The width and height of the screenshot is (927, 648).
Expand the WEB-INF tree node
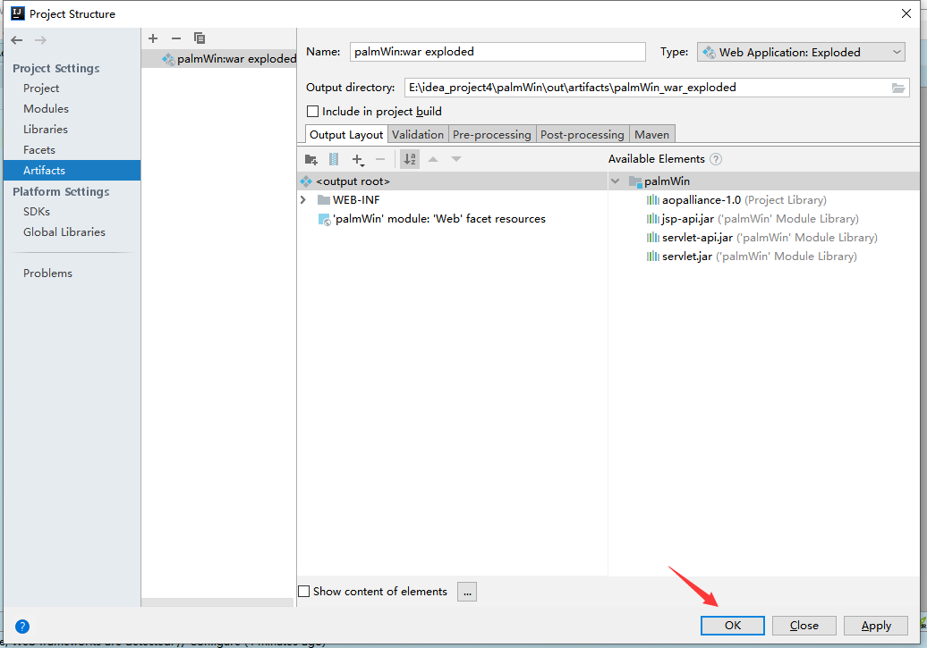pyautogui.click(x=304, y=200)
